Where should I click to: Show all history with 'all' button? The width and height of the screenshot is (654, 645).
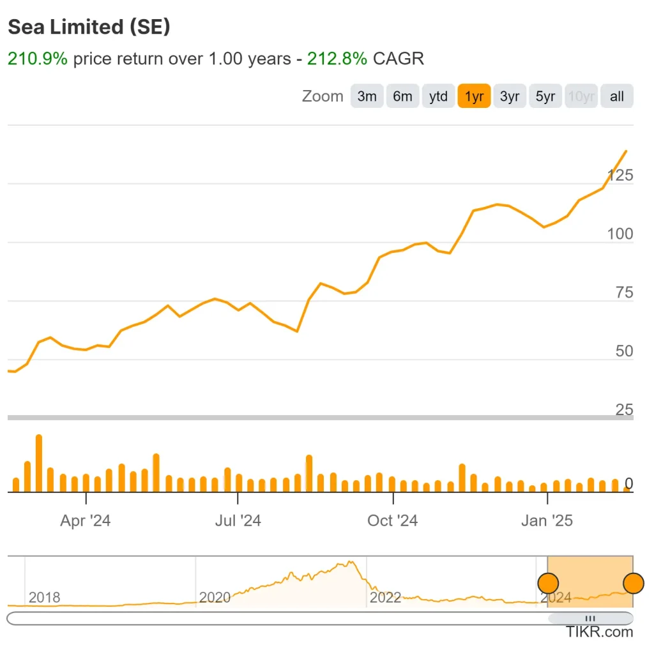[617, 96]
